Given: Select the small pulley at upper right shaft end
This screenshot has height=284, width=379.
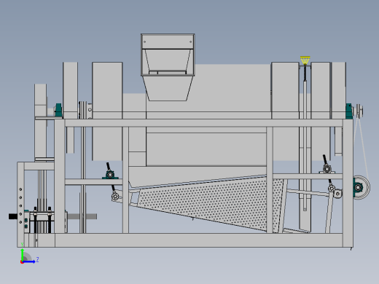Looking at the screenshot, I should [359, 111].
